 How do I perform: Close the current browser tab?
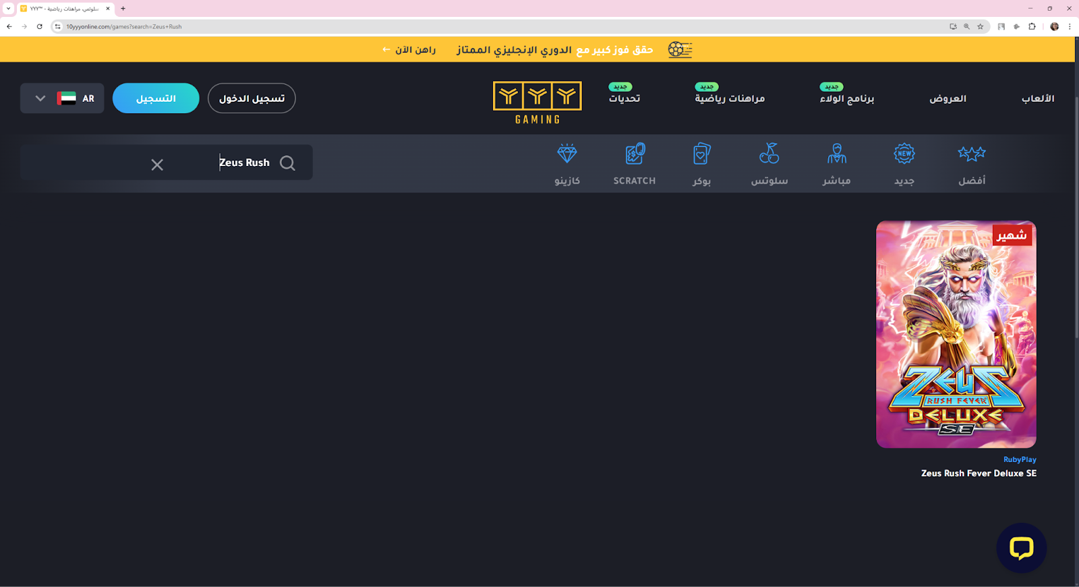click(x=107, y=9)
